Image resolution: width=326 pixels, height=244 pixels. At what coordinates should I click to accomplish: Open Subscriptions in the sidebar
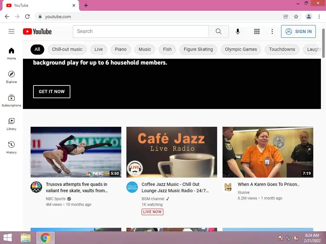pos(11,101)
